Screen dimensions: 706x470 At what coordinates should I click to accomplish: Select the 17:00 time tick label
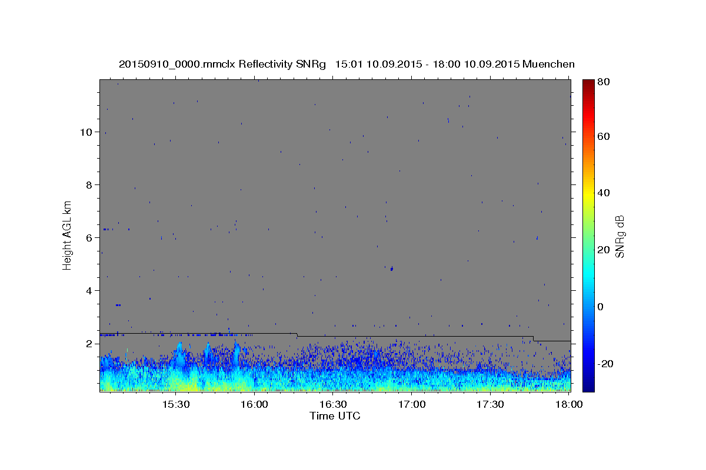point(412,404)
